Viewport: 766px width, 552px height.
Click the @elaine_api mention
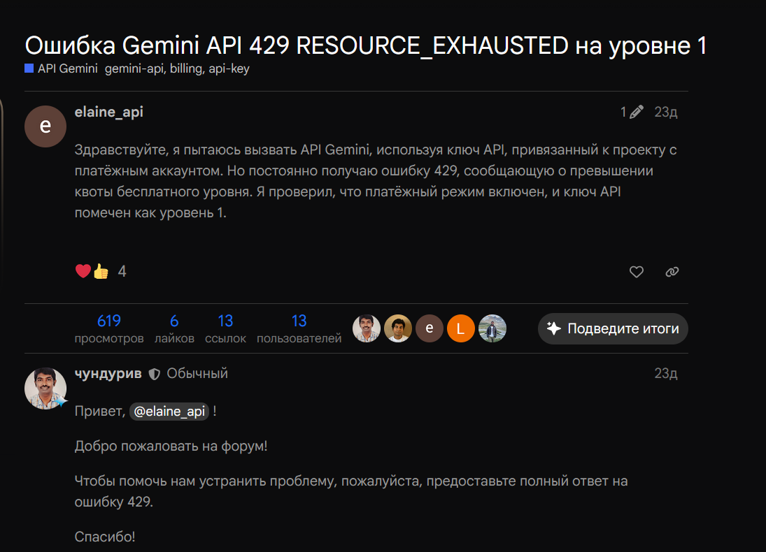[x=169, y=412]
